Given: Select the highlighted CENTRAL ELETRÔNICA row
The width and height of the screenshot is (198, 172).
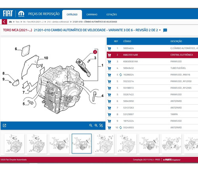Looking at the screenshot, I should tap(152, 55).
